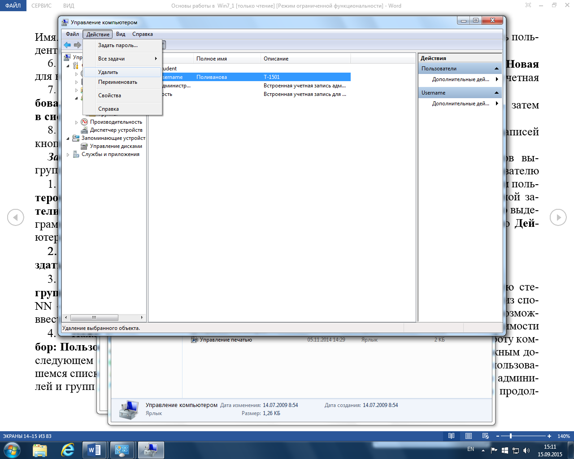
Task: Click the clock showing 15:11
Action: click(x=550, y=447)
